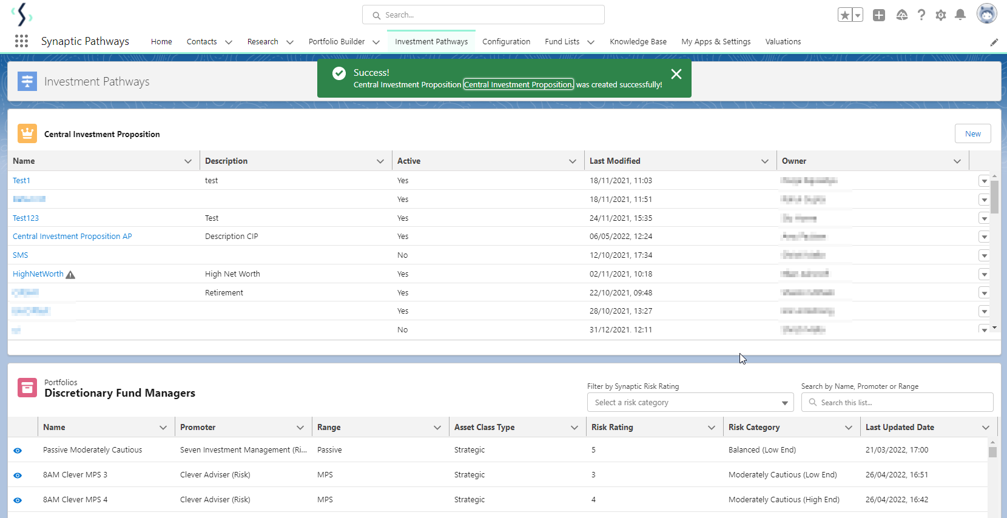This screenshot has height=518, width=1007.
Task: Click the Help question mark icon
Action: [921, 15]
